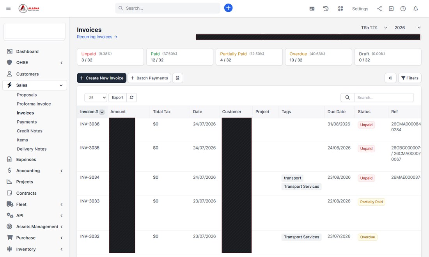The width and height of the screenshot is (429, 257).
Task: Click the Export button
Action: tap(118, 97)
